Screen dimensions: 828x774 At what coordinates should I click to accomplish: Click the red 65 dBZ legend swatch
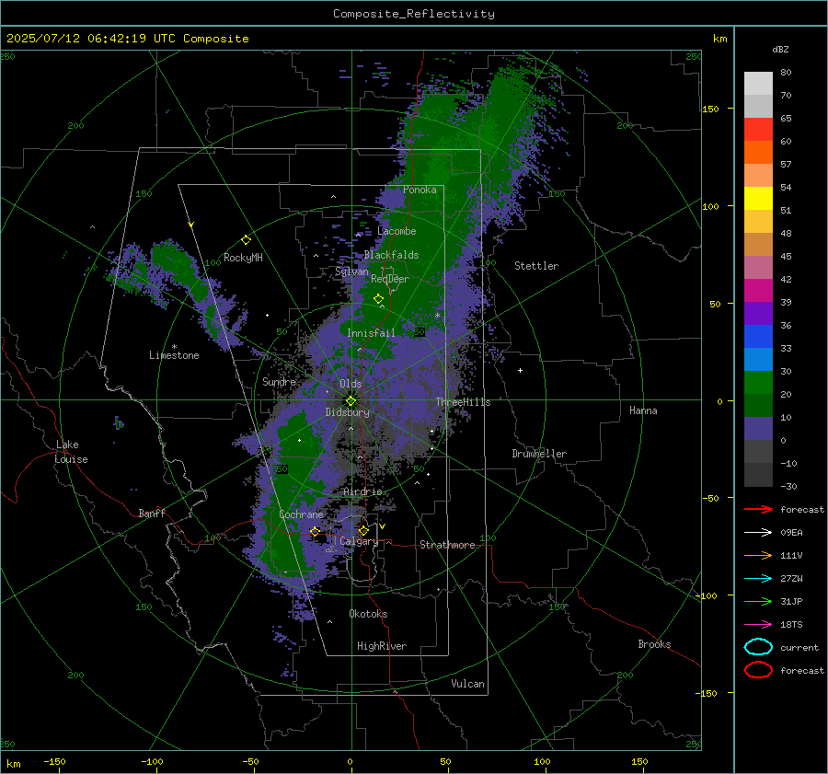click(x=758, y=130)
